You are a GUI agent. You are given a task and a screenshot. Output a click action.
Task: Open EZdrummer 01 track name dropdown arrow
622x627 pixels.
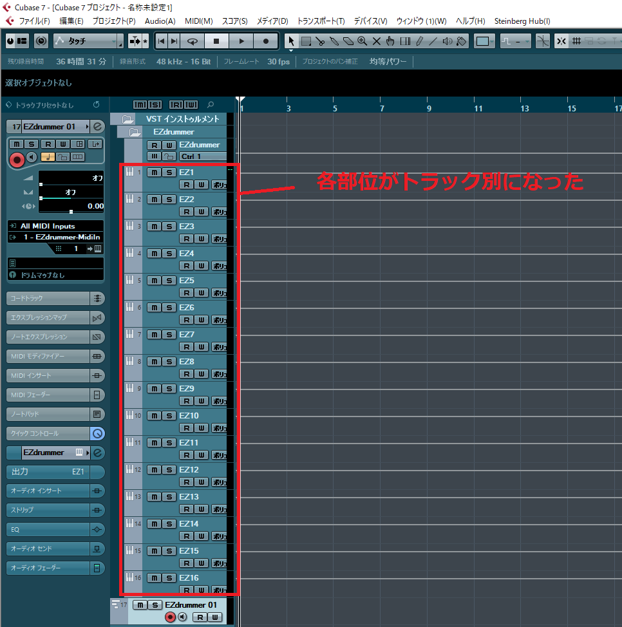[87, 127]
